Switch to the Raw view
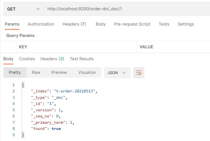 36,72
